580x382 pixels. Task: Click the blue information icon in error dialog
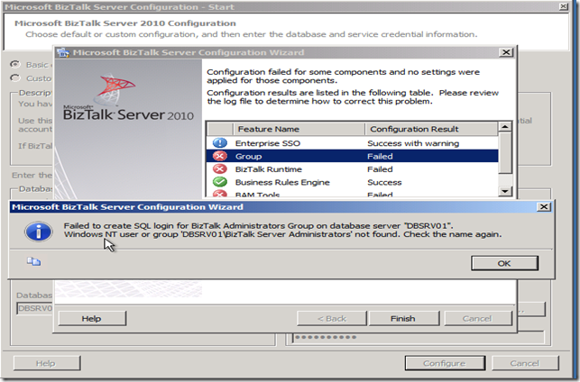[x=39, y=232]
